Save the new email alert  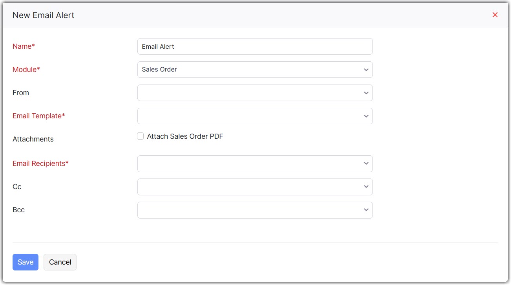[26, 262]
